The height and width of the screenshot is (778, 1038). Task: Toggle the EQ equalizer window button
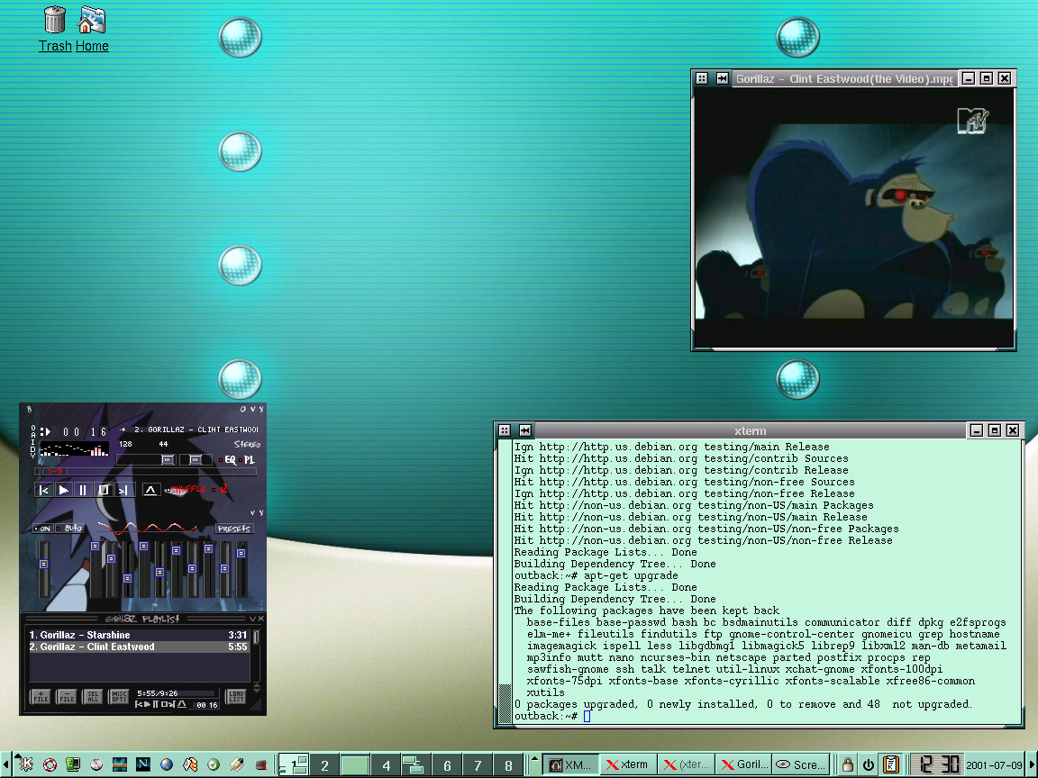point(227,460)
